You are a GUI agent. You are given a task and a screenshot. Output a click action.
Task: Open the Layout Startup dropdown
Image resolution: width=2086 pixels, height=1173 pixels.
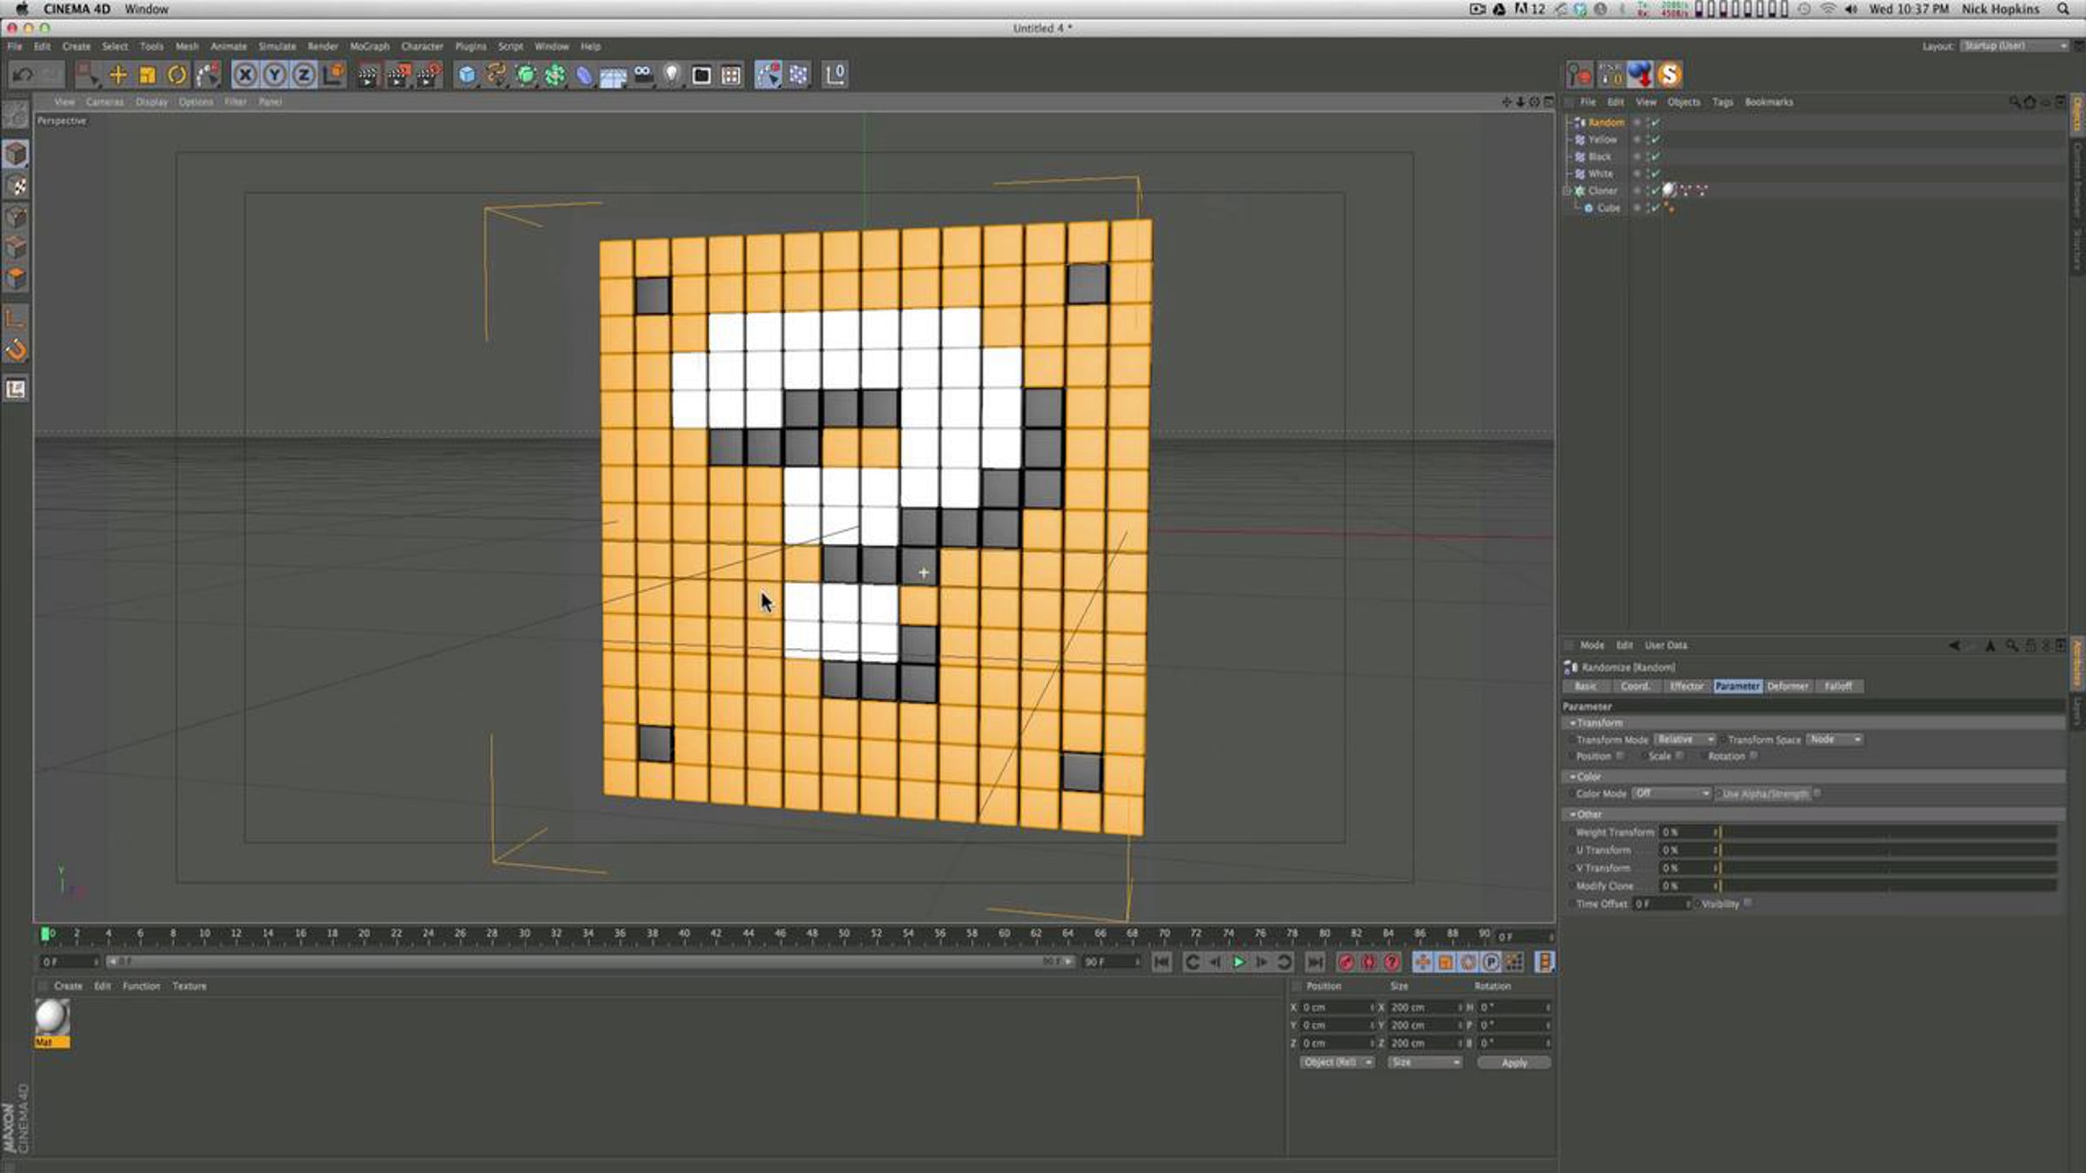(x=2014, y=46)
